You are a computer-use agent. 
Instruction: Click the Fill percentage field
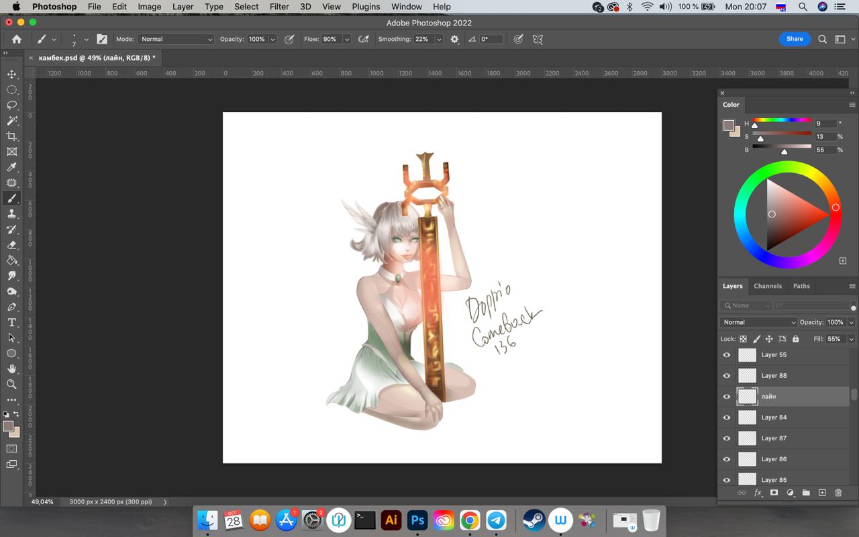pyautogui.click(x=834, y=339)
